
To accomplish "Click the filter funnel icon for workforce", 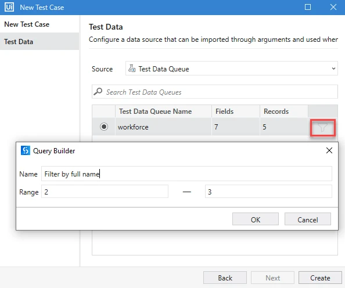I will click(322, 127).
